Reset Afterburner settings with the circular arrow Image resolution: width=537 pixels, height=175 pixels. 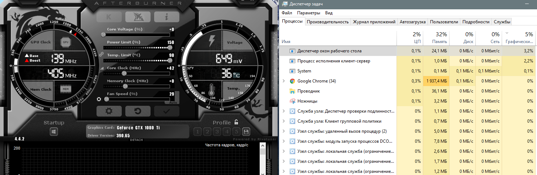138,111
